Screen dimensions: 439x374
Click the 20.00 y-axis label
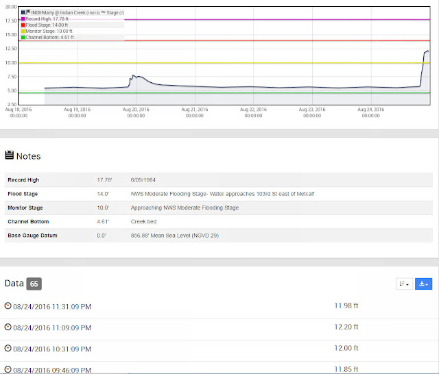click(x=11, y=7)
